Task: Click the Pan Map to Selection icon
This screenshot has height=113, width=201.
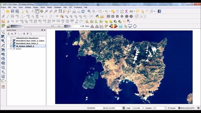Action: coord(42,11)
